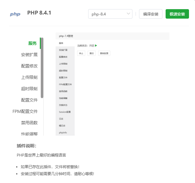Viewport: 195px width, 183px height.
Task: Open the php-8.4 version dropdown
Action: click(110, 14)
